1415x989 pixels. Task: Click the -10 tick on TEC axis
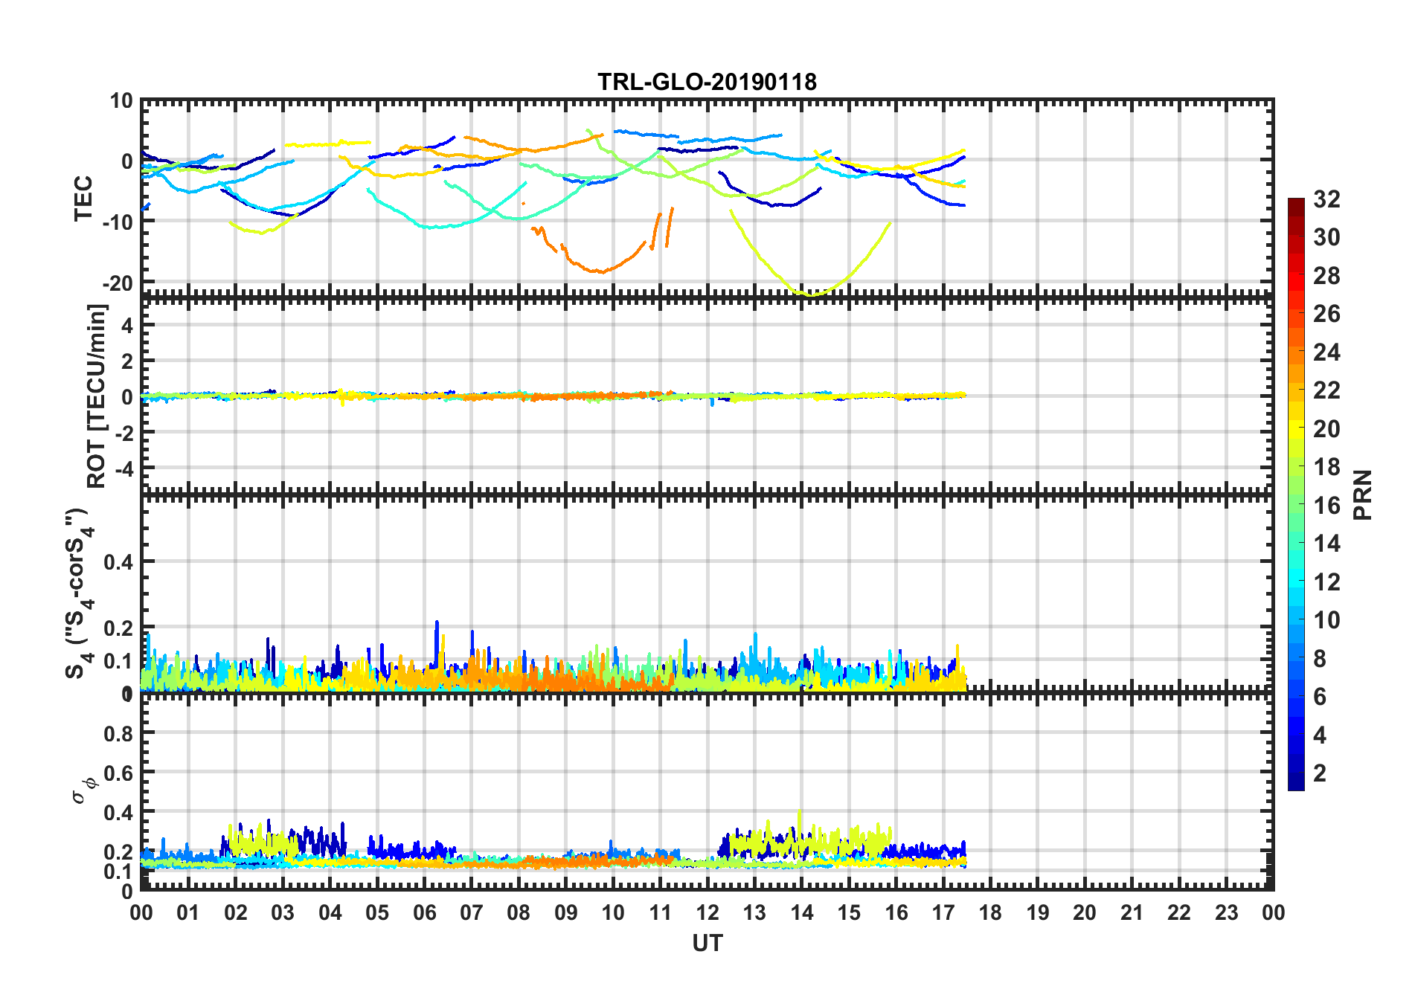tap(118, 222)
